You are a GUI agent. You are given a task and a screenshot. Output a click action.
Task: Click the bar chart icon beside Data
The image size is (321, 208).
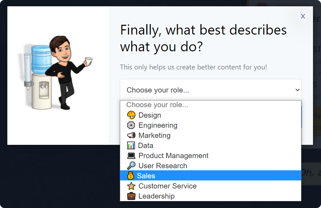tap(131, 146)
